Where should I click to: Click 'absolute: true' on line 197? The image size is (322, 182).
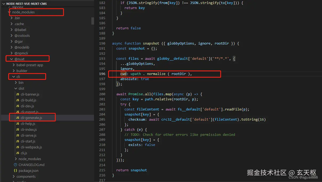tap(134, 79)
